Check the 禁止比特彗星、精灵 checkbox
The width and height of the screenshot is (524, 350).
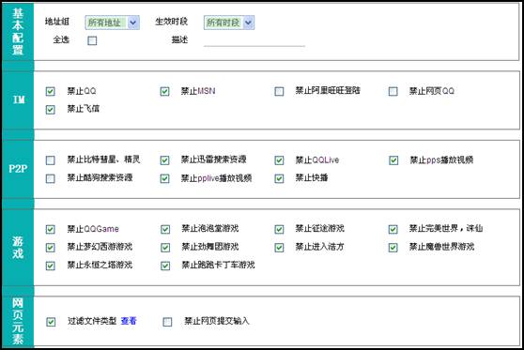coord(50,160)
